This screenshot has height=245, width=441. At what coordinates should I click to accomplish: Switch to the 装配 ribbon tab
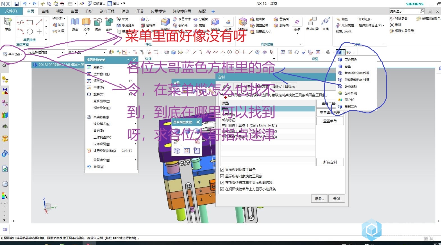pyautogui.click(x=202, y=11)
